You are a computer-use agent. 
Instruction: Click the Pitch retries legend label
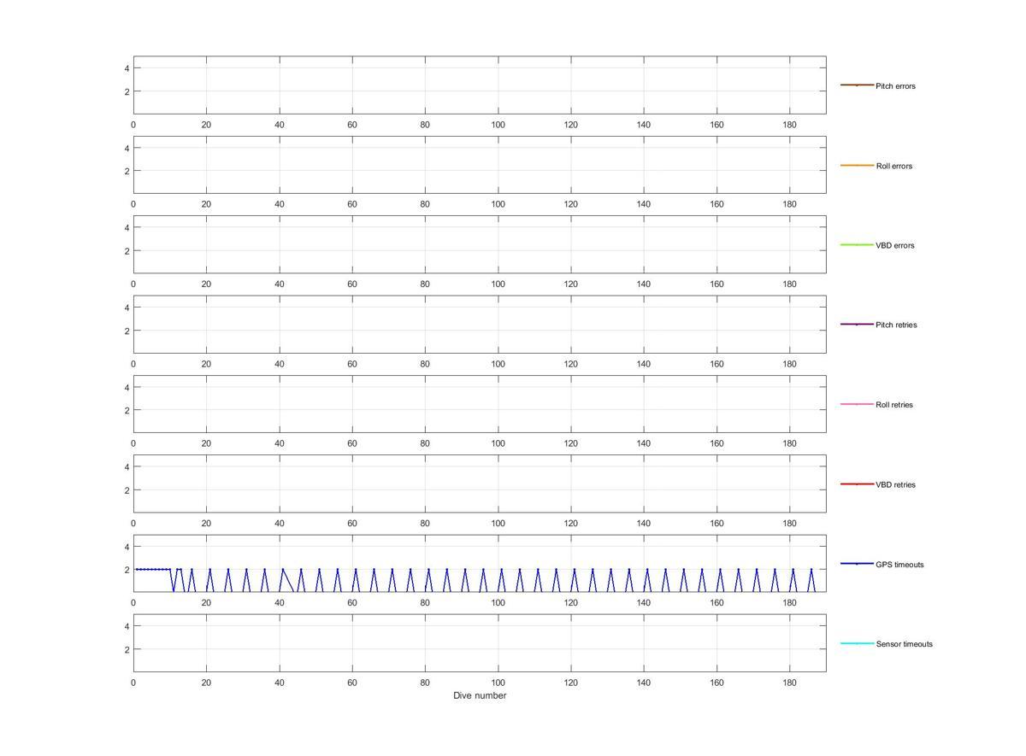[896, 325]
